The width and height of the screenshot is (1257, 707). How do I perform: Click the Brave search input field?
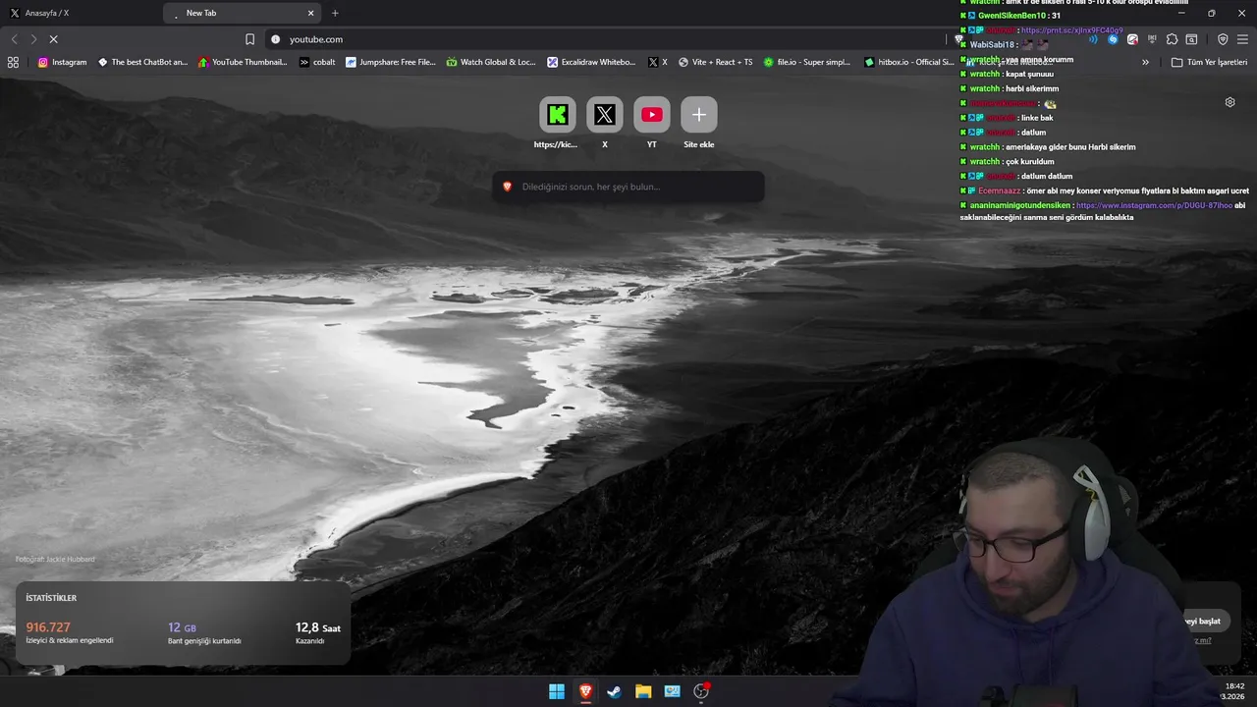point(628,187)
